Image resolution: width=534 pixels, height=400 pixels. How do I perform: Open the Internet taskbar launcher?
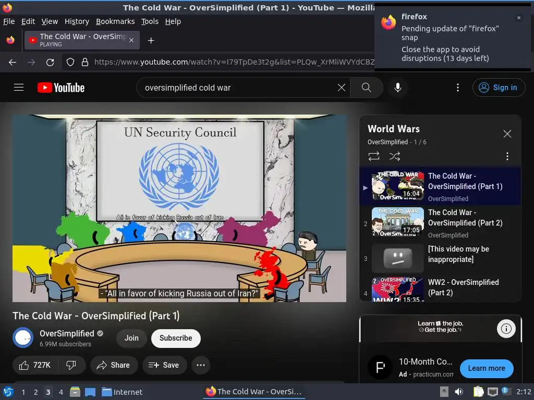click(x=122, y=392)
